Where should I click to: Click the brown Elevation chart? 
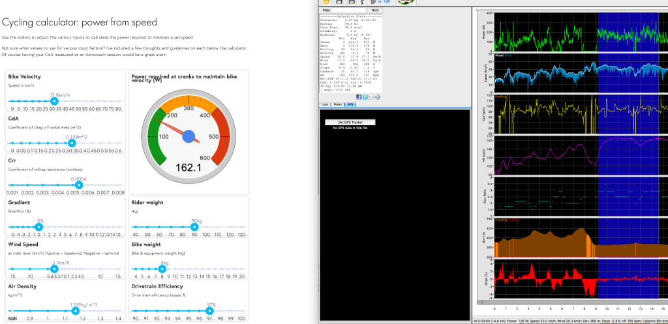tap(580, 237)
